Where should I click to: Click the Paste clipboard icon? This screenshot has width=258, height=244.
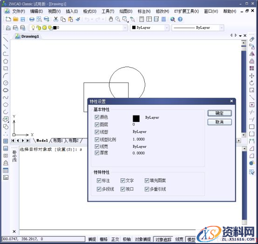(70, 19)
